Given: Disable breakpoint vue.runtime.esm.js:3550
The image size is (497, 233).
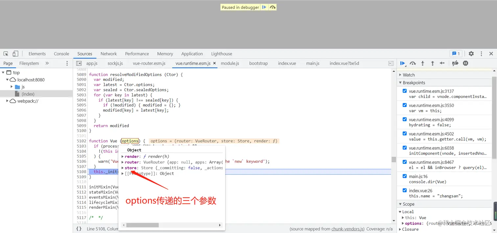Looking at the screenshot, I should coord(405,105).
